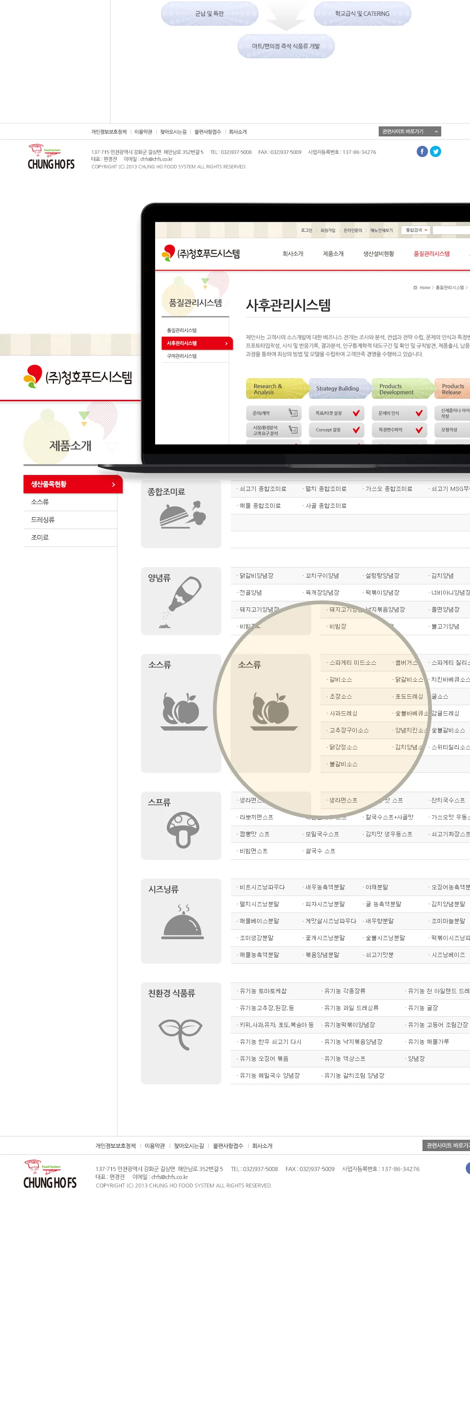Click the (주)청호푸드시스템 logo above 제품소개 heading
The height and width of the screenshot is (1409, 470).
[x=78, y=377]
